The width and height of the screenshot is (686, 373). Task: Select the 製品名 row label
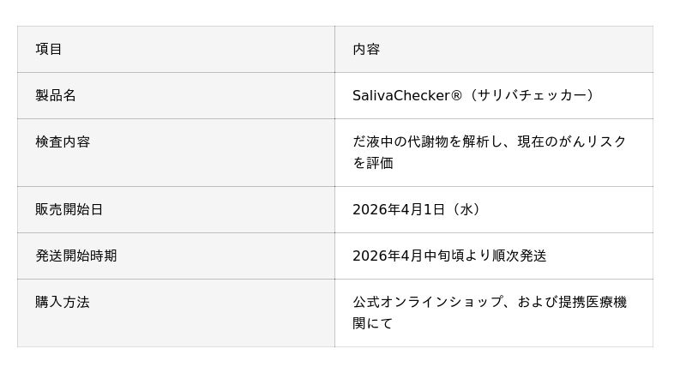pos(56,96)
